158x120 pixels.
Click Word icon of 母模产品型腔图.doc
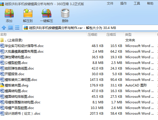pyautogui.click(x=2, y=108)
